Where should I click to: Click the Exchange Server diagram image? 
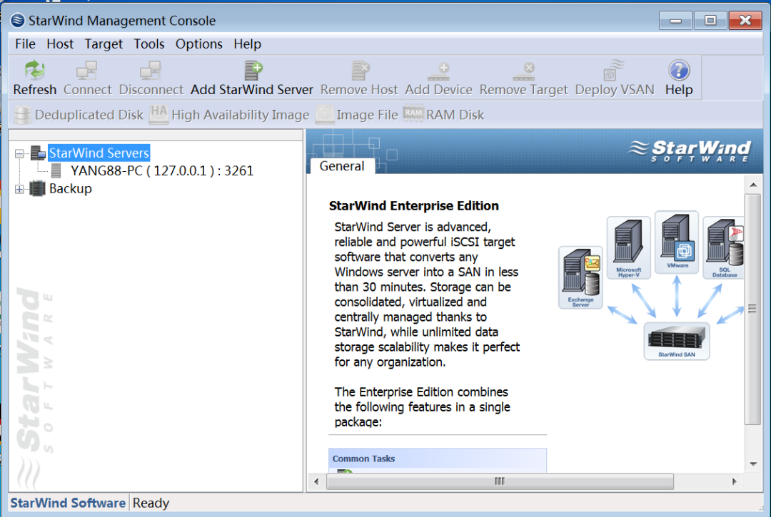(580, 277)
